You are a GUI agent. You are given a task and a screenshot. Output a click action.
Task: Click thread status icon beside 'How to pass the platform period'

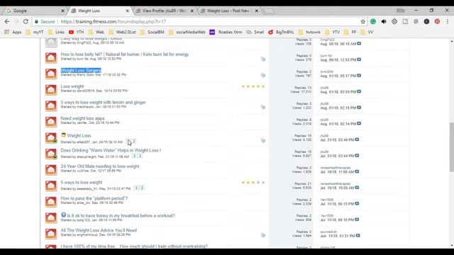click(x=51, y=201)
